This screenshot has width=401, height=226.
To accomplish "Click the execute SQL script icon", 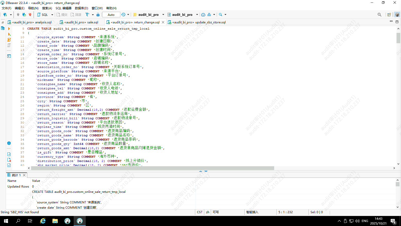I will [x=9, y=40].
